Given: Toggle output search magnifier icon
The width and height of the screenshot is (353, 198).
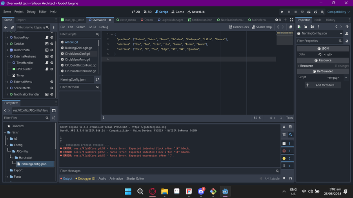Looking at the screenshot, I should 291,135.
